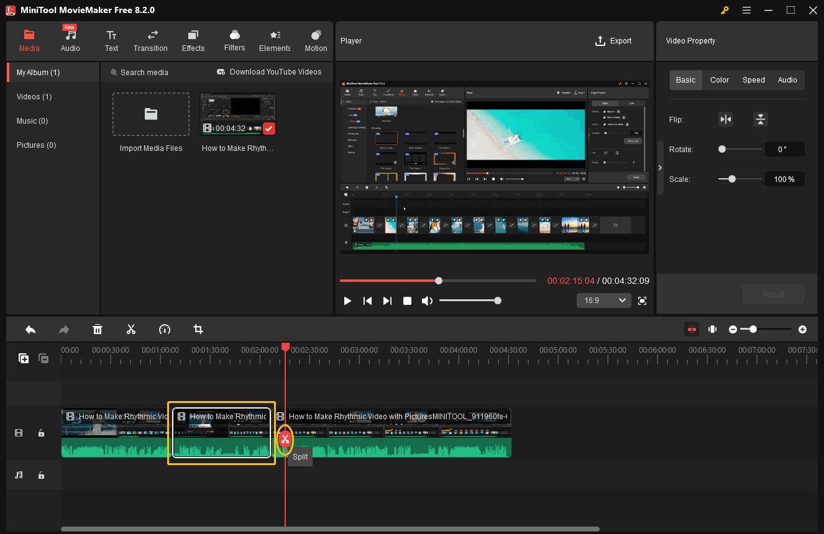Screen dimensions: 824x534
Task: Adjust the Rotate slider
Action: coord(740,149)
